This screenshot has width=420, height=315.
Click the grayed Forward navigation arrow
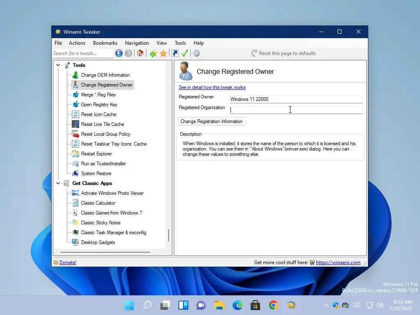tap(128, 53)
